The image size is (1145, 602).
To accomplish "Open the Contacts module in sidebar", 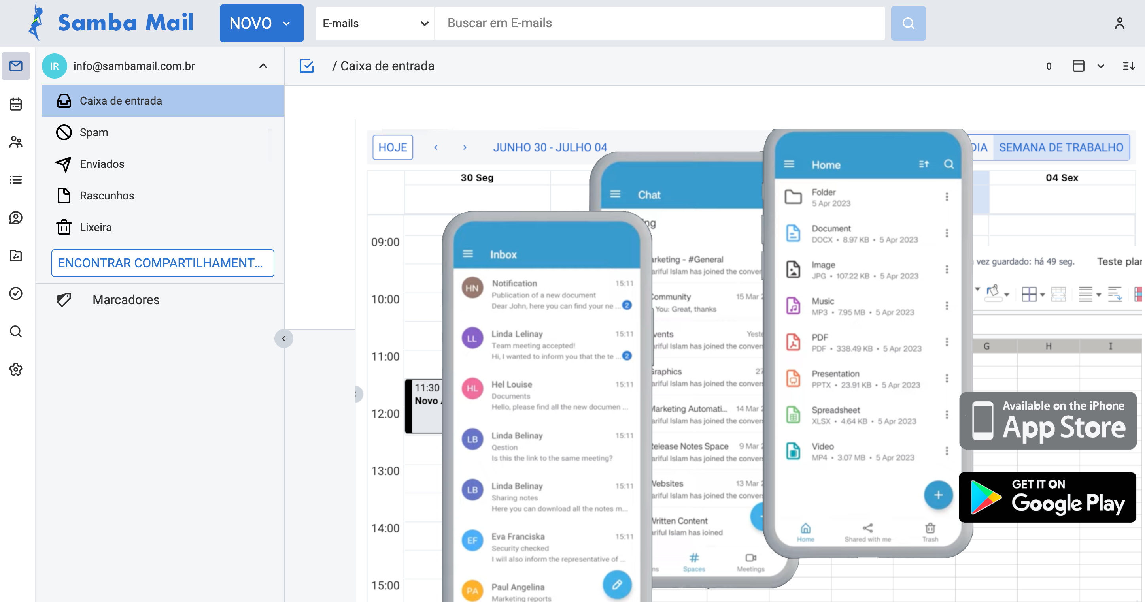I will pyautogui.click(x=15, y=142).
